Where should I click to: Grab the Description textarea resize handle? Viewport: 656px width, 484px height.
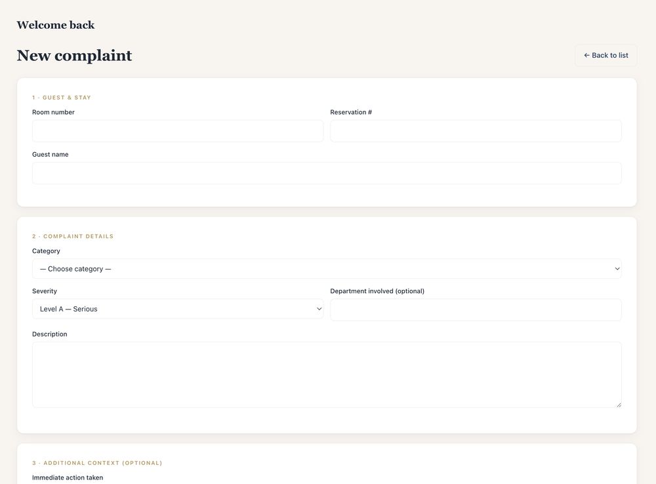pos(619,405)
